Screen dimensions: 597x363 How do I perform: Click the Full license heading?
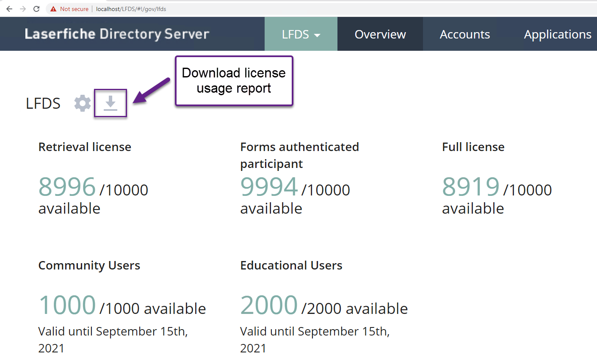(473, 147)
